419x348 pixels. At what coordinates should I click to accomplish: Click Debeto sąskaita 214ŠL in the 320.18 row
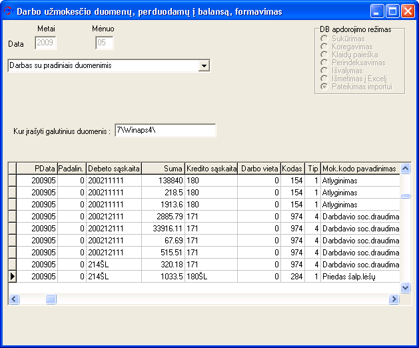(x=114, y=265)
